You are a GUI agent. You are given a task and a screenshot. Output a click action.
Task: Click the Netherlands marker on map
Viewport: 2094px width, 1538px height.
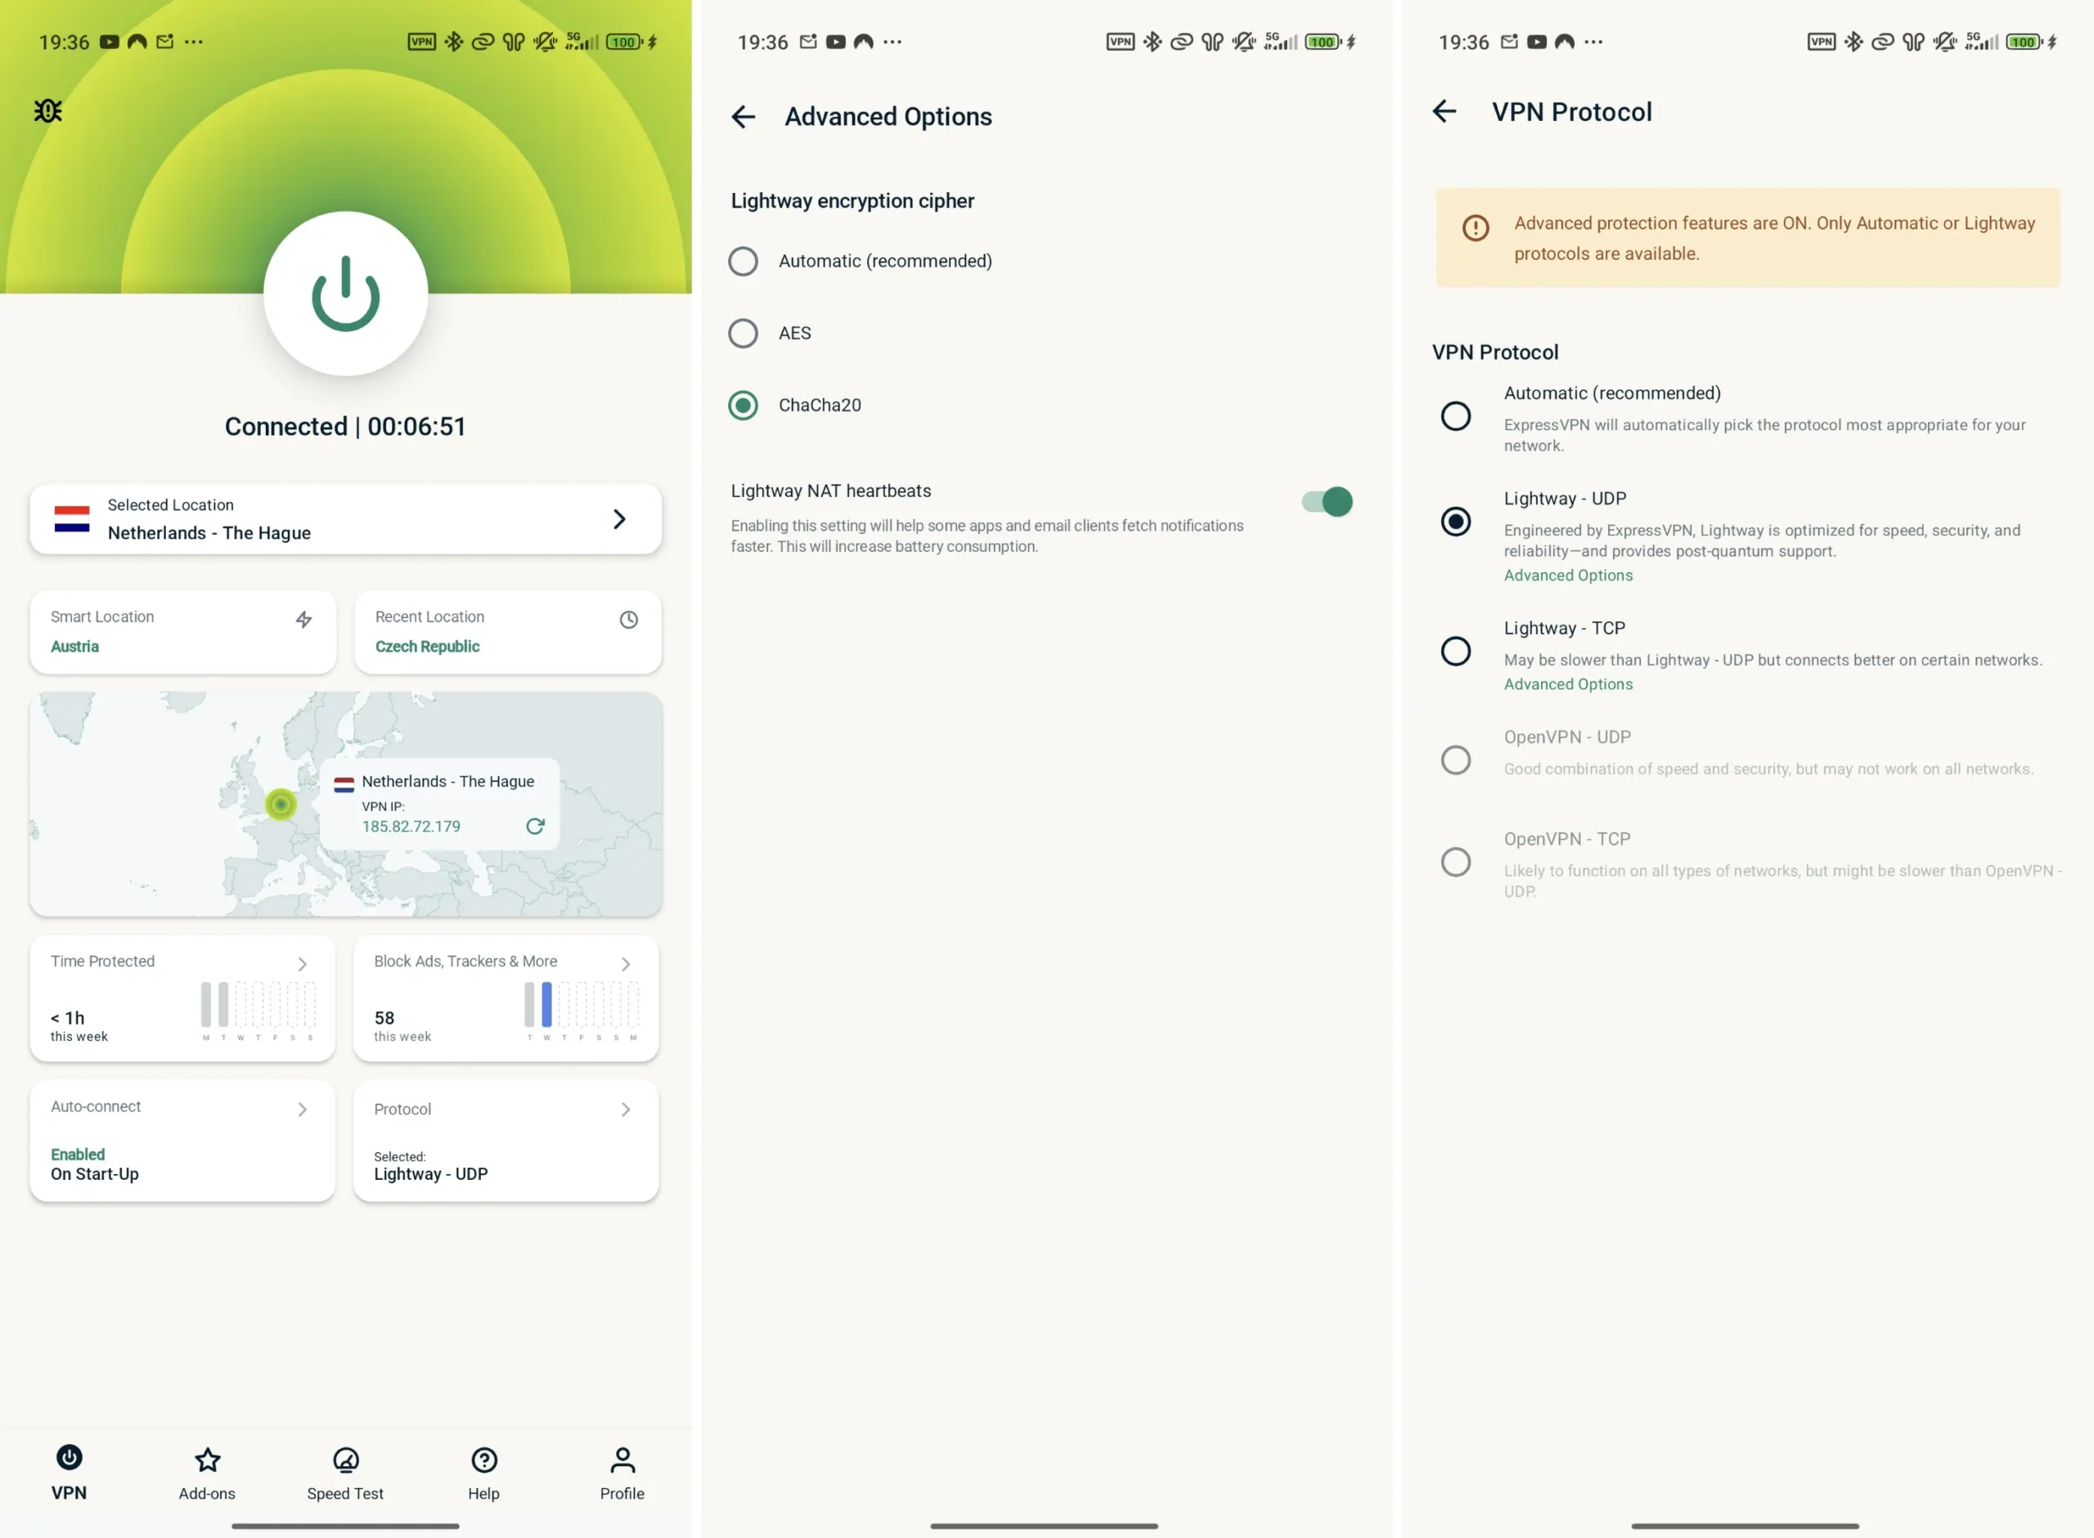[x=281, y=805]
